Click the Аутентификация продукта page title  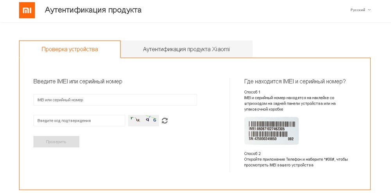coord(93,10)
